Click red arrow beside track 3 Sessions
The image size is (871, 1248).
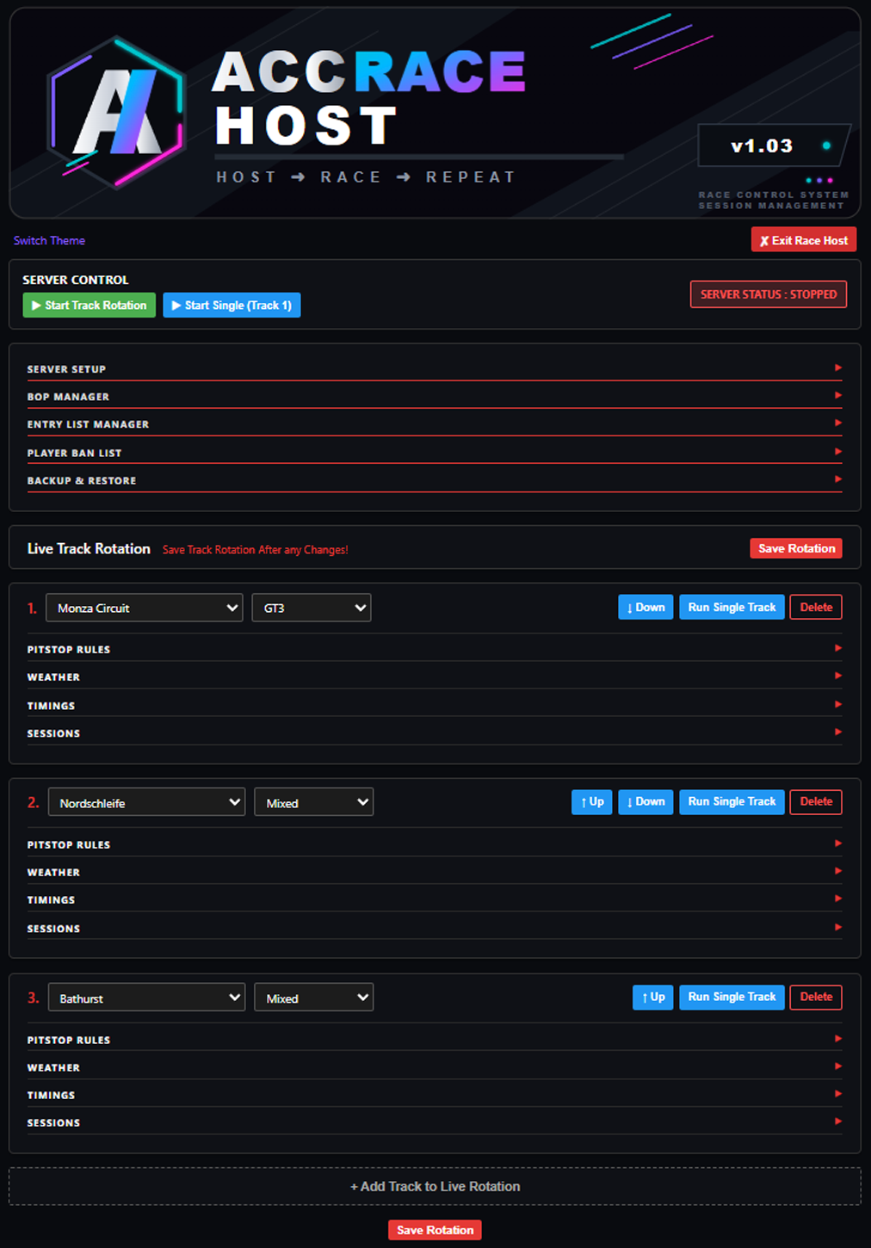[x=837, y=1121]
